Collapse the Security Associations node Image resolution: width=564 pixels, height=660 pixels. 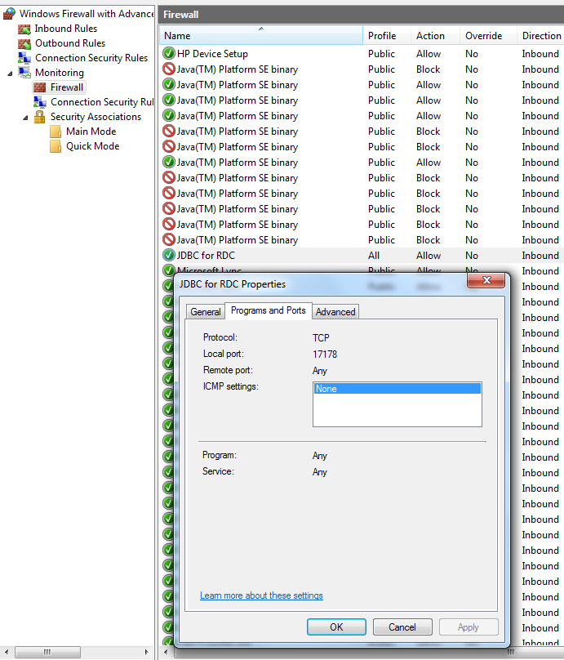pyautogui.click(x=25, y=118)
